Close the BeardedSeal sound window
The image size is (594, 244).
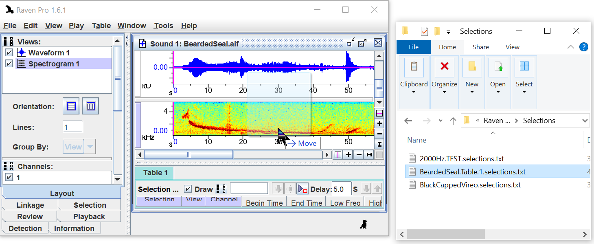[x=378, y=43]
